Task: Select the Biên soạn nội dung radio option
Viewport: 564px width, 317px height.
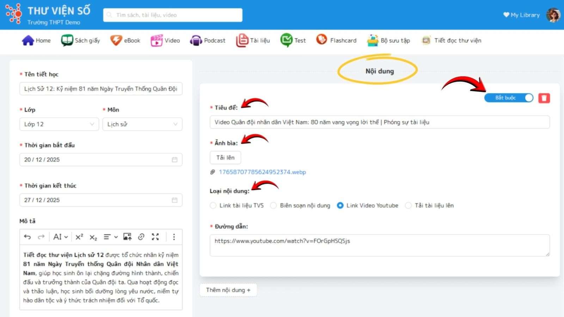Action: click(x=274, y=205)
